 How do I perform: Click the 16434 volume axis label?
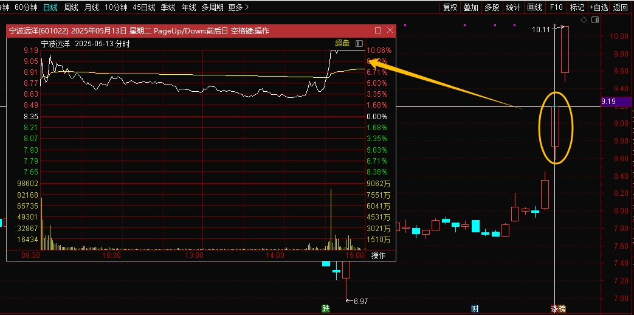pyautogui.click(x=27, y=240)
